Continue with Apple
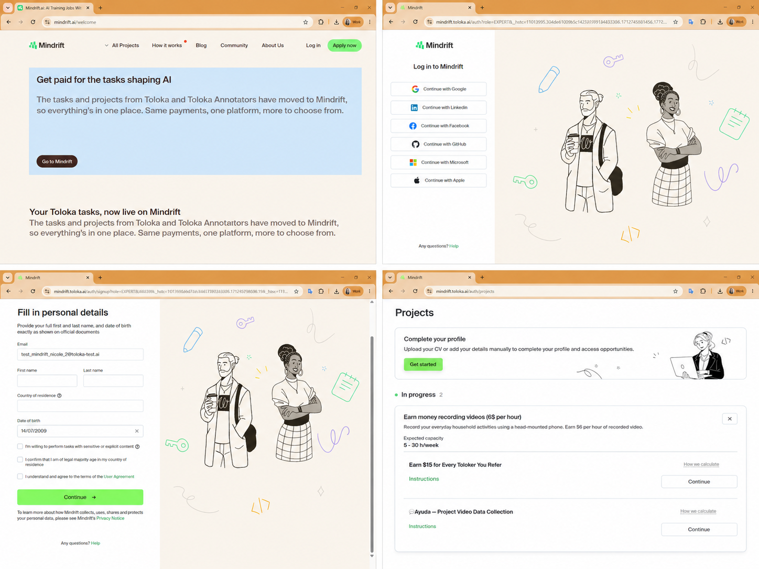Image resolution: width=759 pixels, height=569 pixels. 439,180
